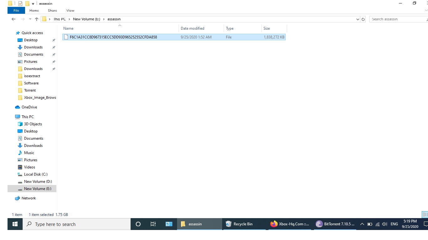Image resolution: width=428 pixels, height=240 pixels.
Task: Open Local Disk (C:) in sidebar
Action: click(x=36, y=174)
